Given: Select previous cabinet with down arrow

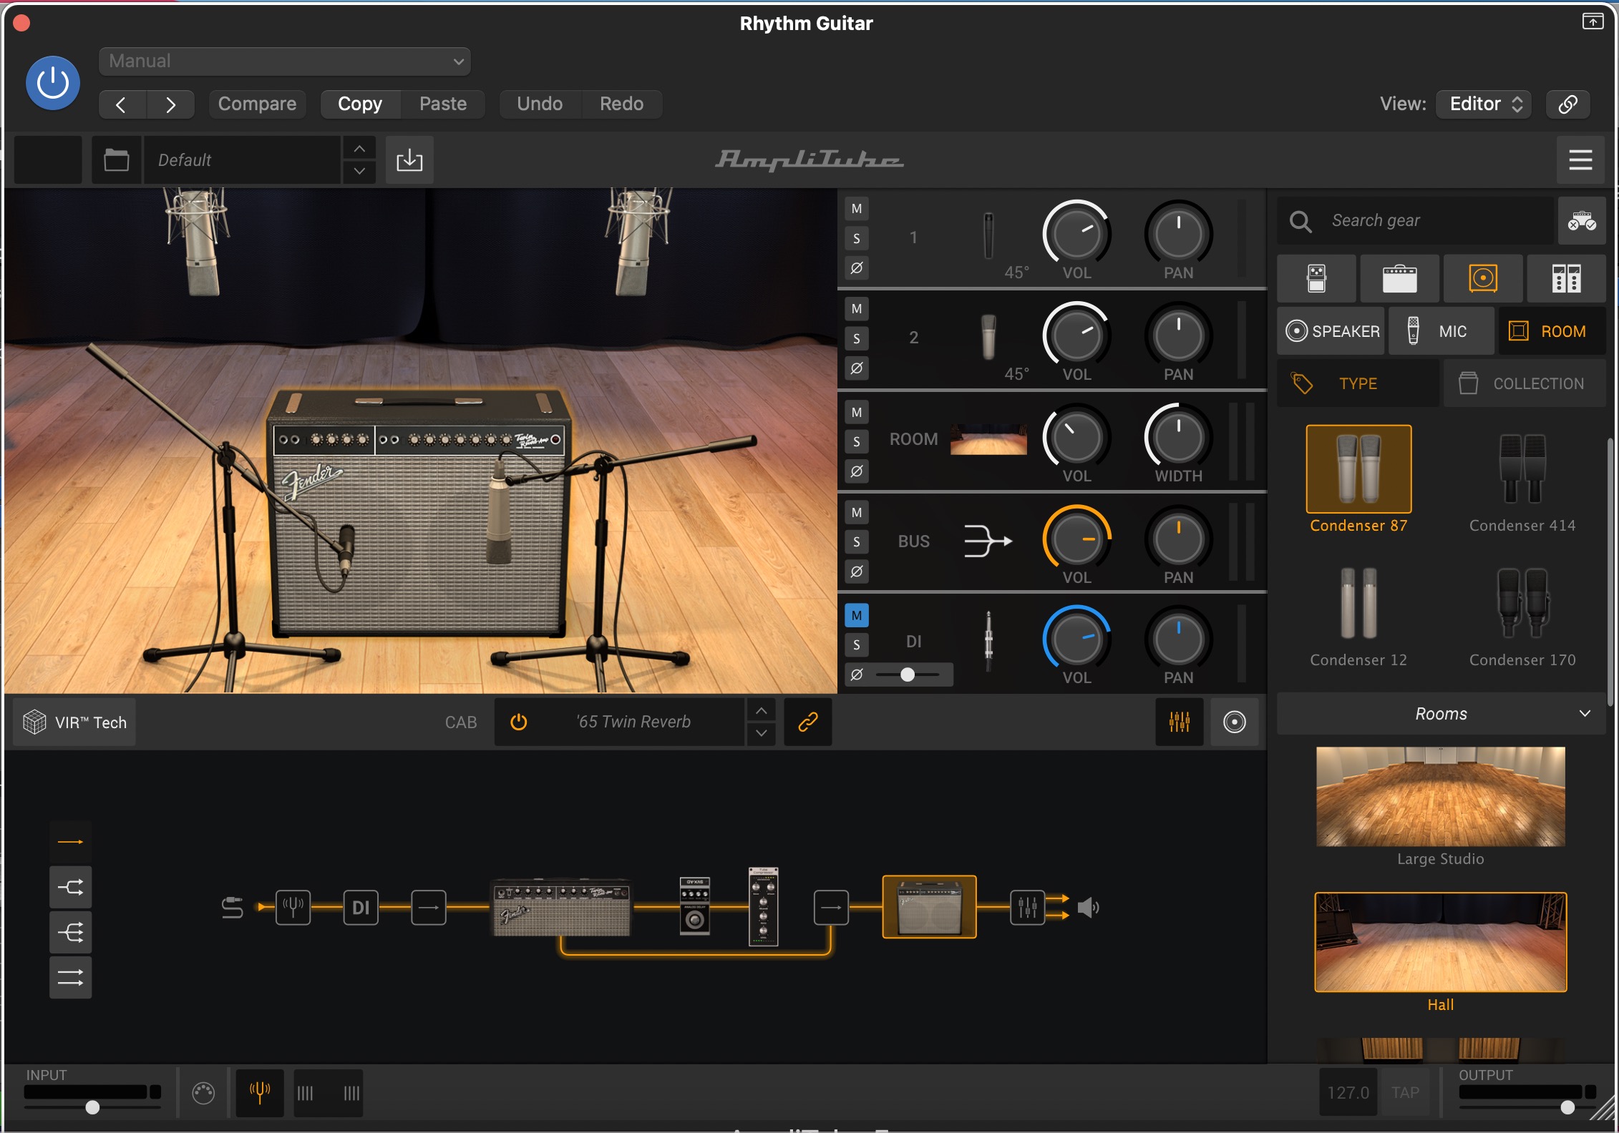Looking at the screenshot, I should 761,734.
